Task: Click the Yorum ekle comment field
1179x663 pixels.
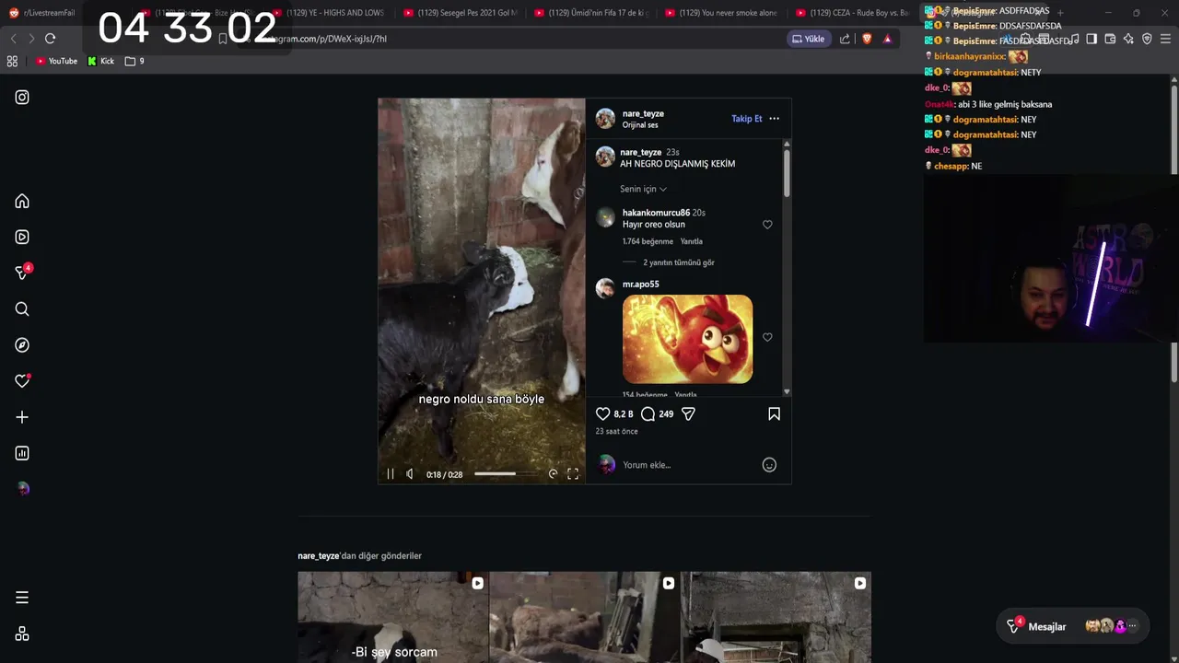Action: (686, 465)
